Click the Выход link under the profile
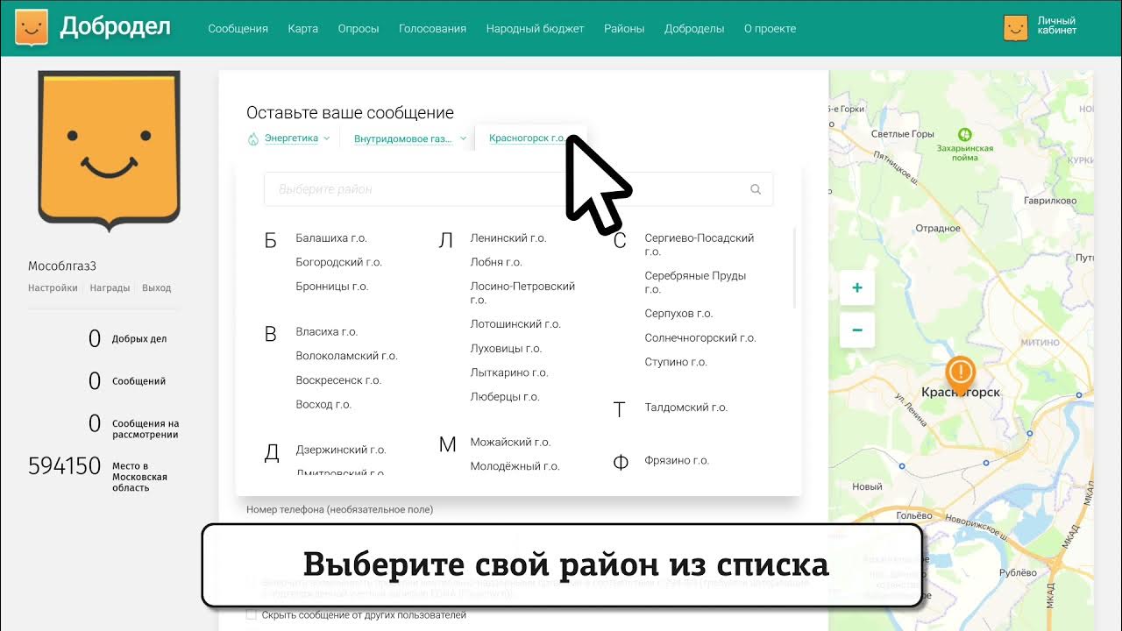Viewport: 1122px width, 631px height. pyautogui.click(x=156, y=287)
